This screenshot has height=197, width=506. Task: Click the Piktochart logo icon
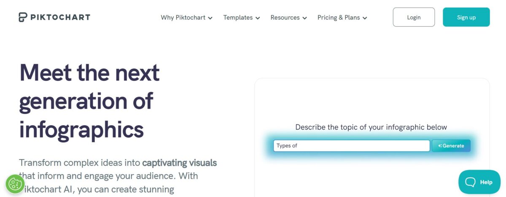(23, 17)
